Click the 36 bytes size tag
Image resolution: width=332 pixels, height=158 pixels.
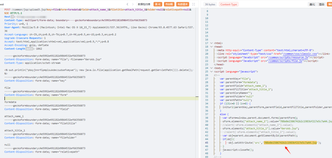(x=210, y=4)
